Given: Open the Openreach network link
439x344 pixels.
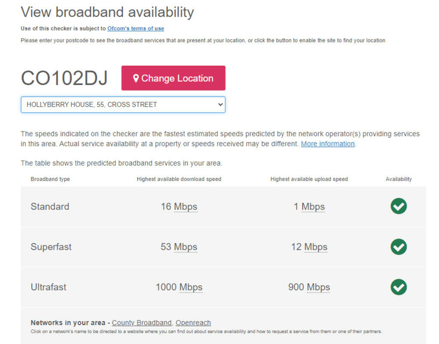Looking at the screenshot, I should click(x=193, y=323).
